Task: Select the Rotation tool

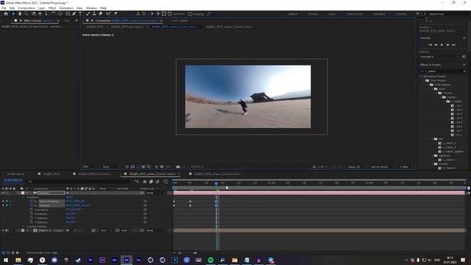Action: (x=54, y=13)
